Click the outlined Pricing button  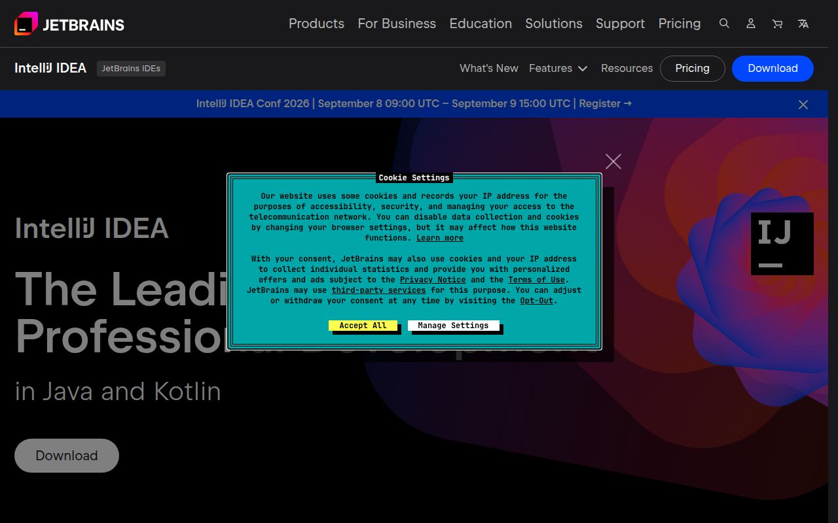[x=693, y=68]
